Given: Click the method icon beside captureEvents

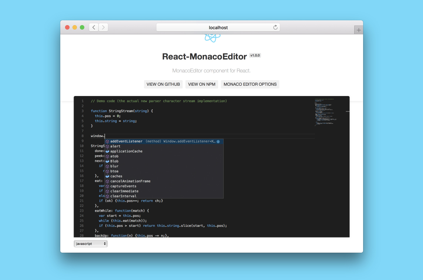Looking at the screenshot, I should [107, 187].
